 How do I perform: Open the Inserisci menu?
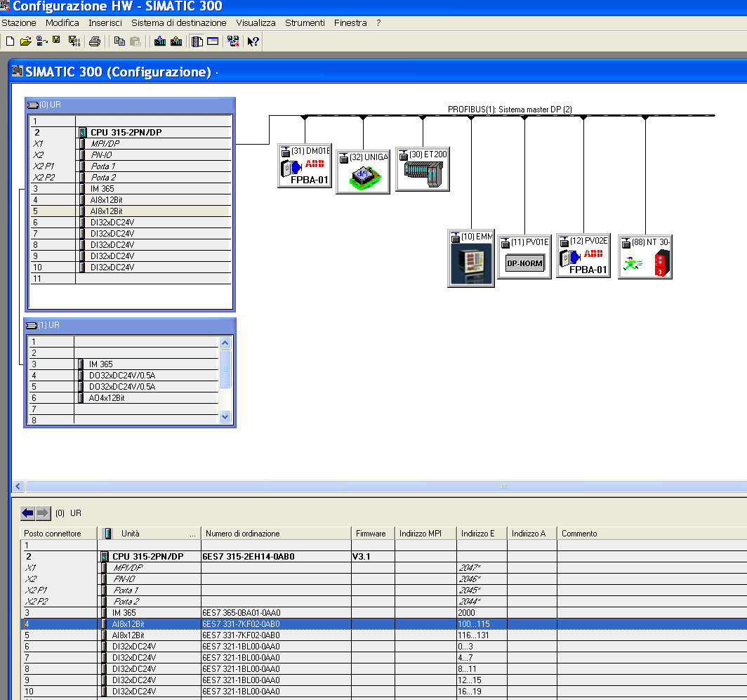pyautogui.click(x=105, y=23)
